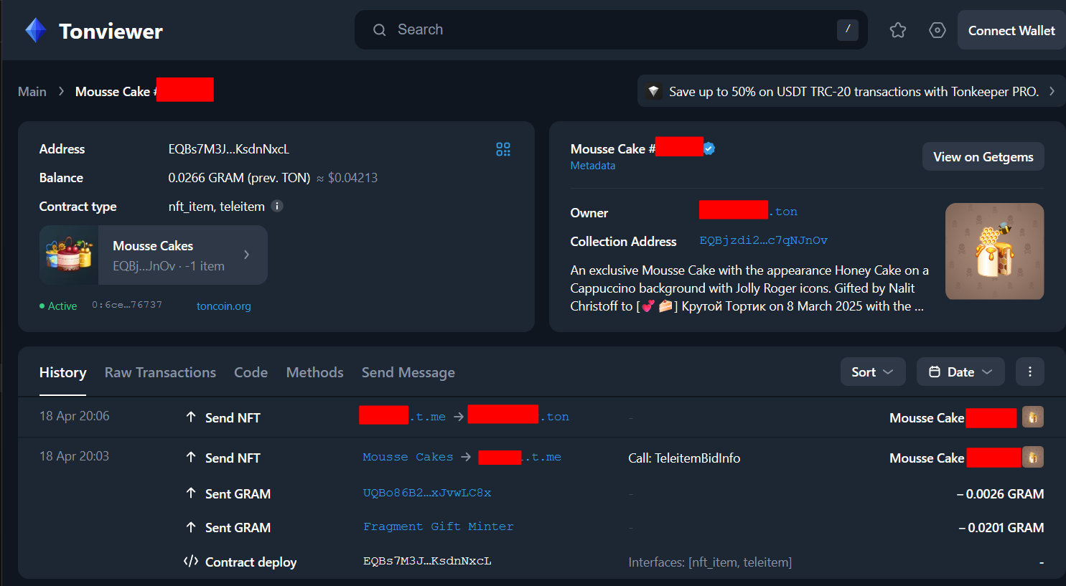1066x586 pixels.
Task: Open the Metadata link
Action: point(593,166)
